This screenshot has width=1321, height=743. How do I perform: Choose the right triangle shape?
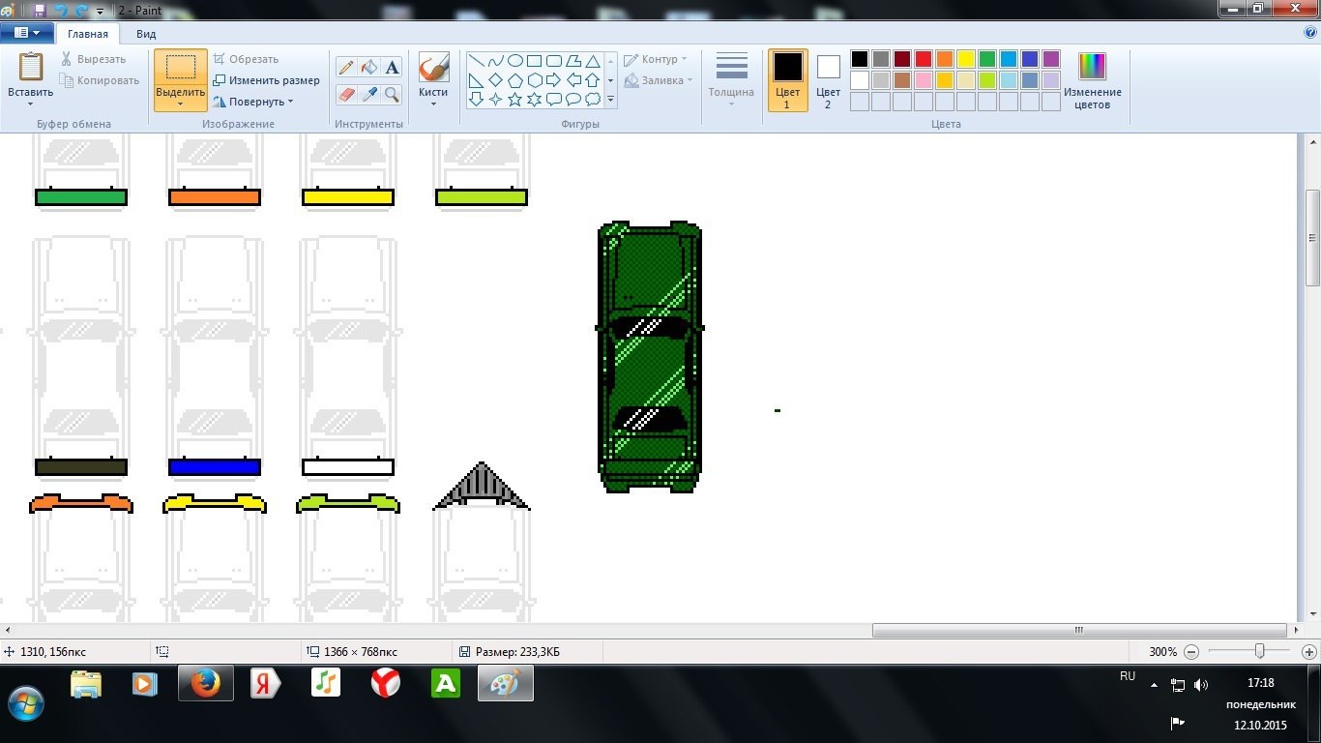[476, 79]
